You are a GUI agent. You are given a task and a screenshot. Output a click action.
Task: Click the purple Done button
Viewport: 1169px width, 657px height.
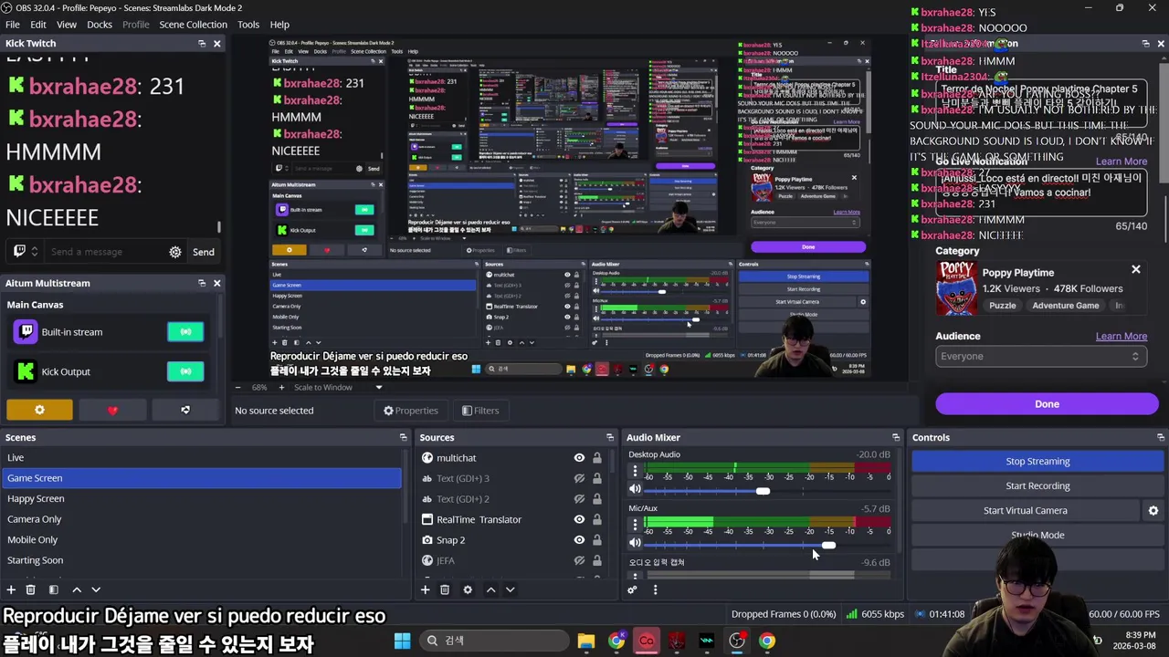[x=1047, y=404]
